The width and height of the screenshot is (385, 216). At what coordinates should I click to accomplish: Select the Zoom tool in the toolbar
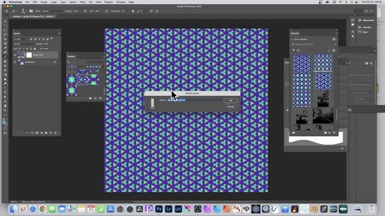pyautogui.click(x=5, y=110)
